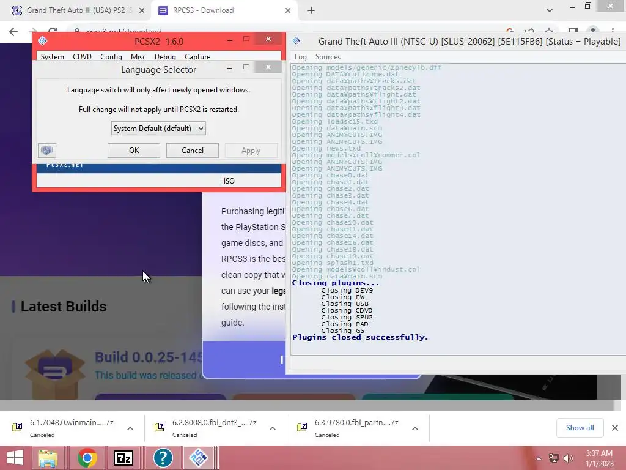Close the Grand Theft Auto III tab
Screen dimensions: 626x470
tap(142, 10)
